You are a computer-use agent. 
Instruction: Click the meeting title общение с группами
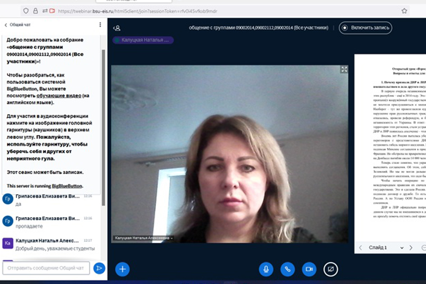[259, 28]
